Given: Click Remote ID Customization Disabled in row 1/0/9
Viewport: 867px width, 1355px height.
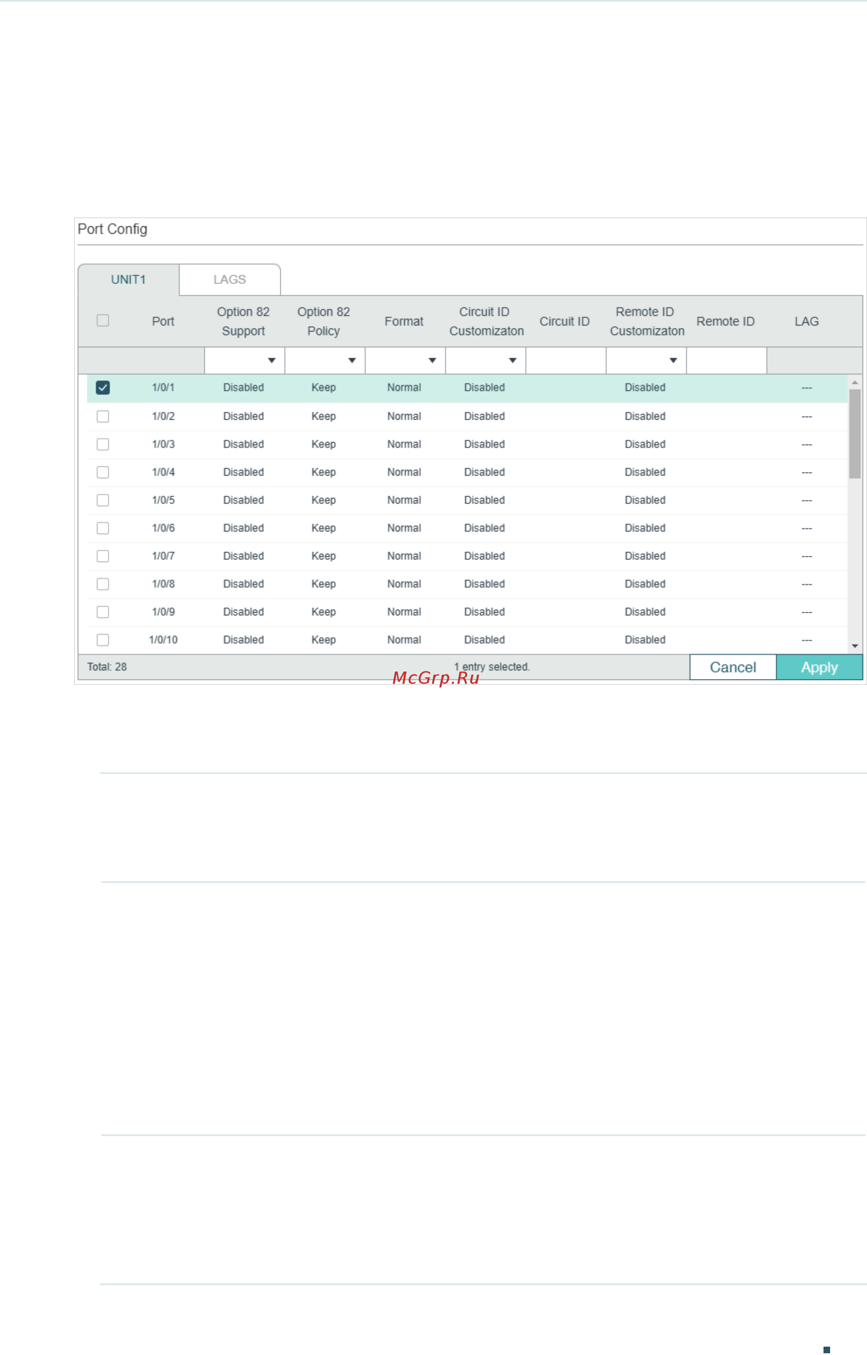Looking at the screenshot, I should point(645,611).
